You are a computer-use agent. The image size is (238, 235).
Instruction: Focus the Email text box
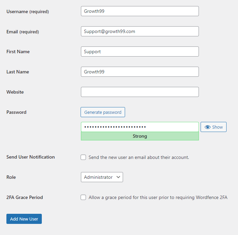click(x=140, y=31)
